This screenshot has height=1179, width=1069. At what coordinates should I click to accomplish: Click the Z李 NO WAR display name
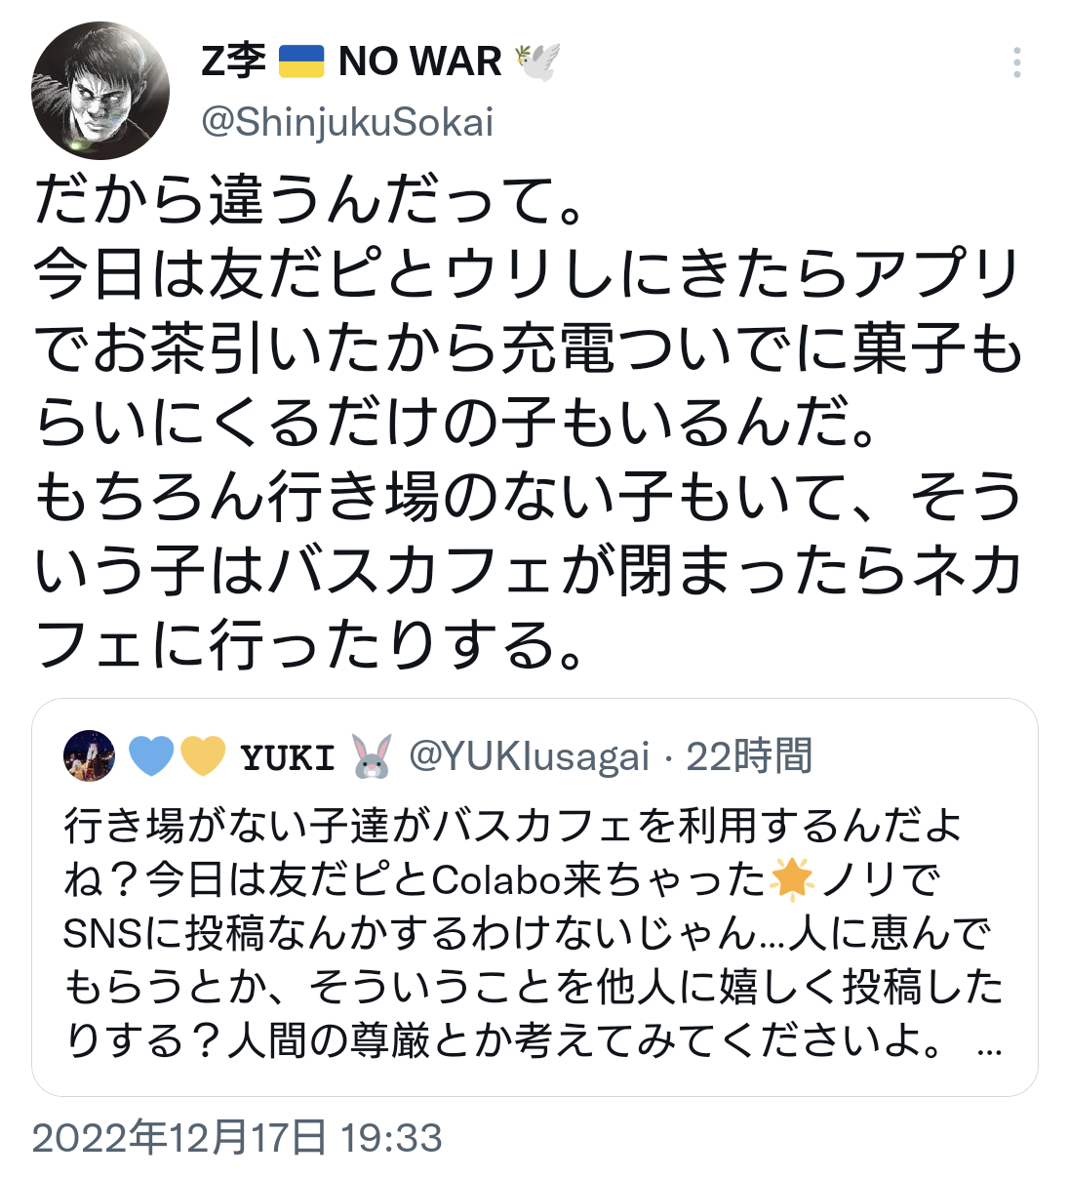(380, 61)
